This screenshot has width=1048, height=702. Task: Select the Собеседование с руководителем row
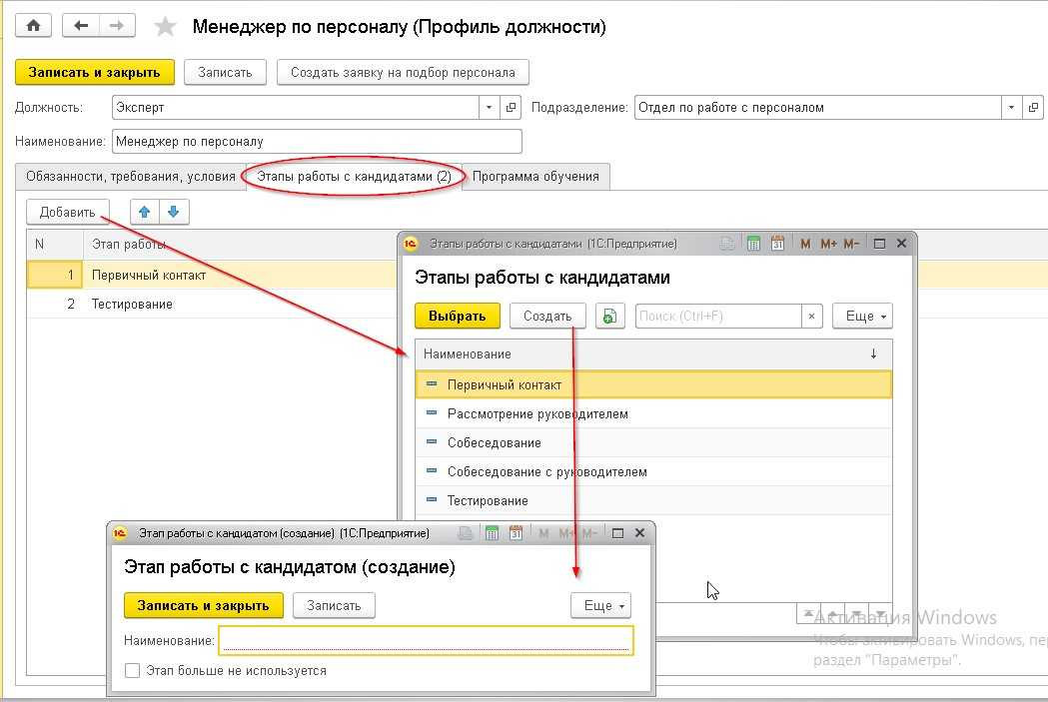[546, 471]
